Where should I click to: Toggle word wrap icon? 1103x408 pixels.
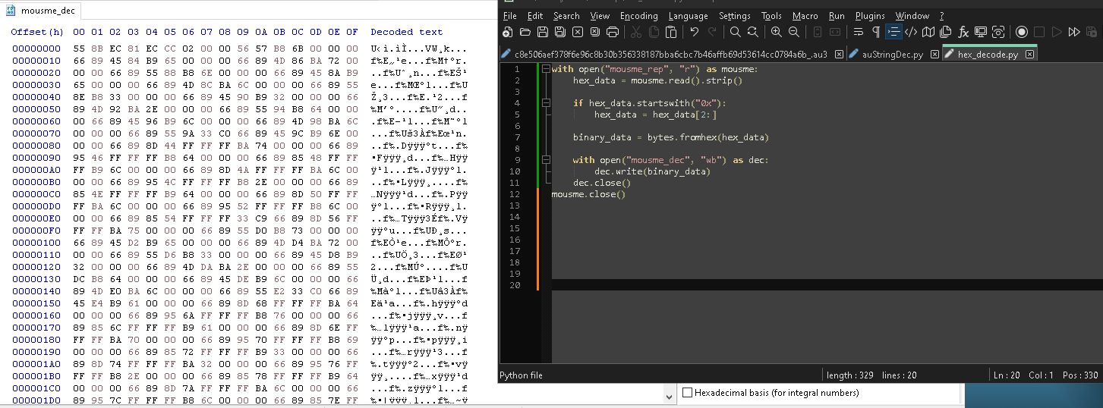[x=859, y=32]
